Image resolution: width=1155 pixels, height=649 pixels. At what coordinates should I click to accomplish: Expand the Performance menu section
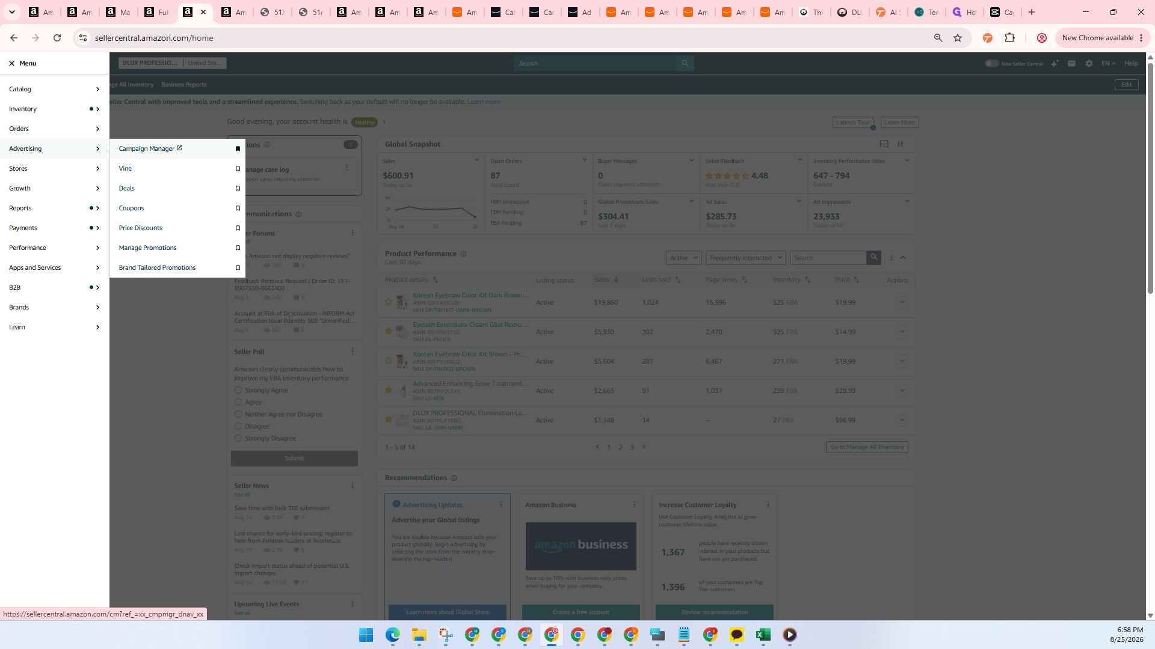tap(54, 248)
